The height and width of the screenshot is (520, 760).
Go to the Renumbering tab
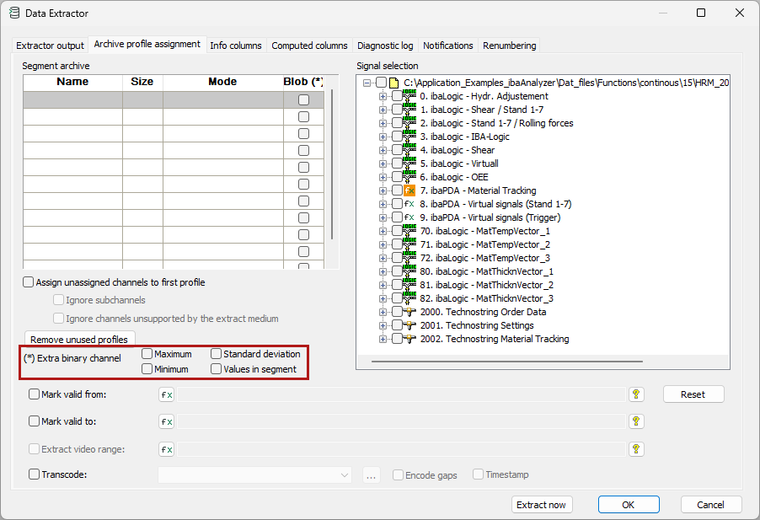tap(510, 46)
